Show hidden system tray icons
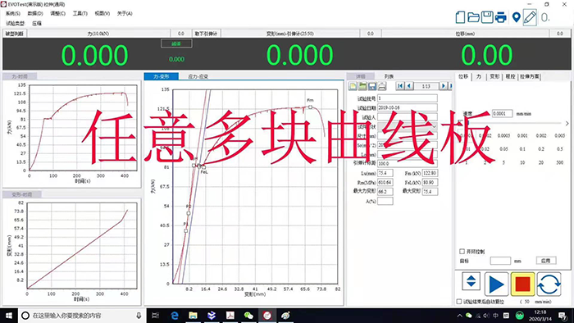Screen dimensions: 574x323 coord(459,316)
